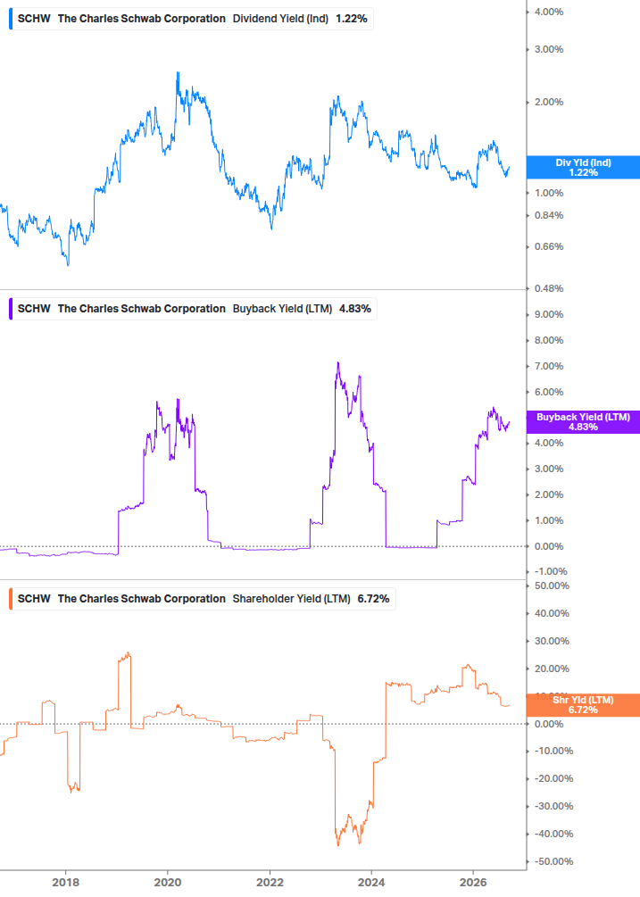Click the blue 'Div Yld (Ind)' axis tag
The image size is (640, 897).
(x=583, y=168)
